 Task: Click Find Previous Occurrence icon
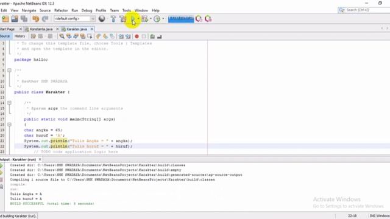point(69,36)
